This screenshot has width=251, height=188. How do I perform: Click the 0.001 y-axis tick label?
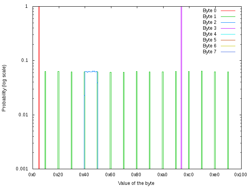(21, 169)
